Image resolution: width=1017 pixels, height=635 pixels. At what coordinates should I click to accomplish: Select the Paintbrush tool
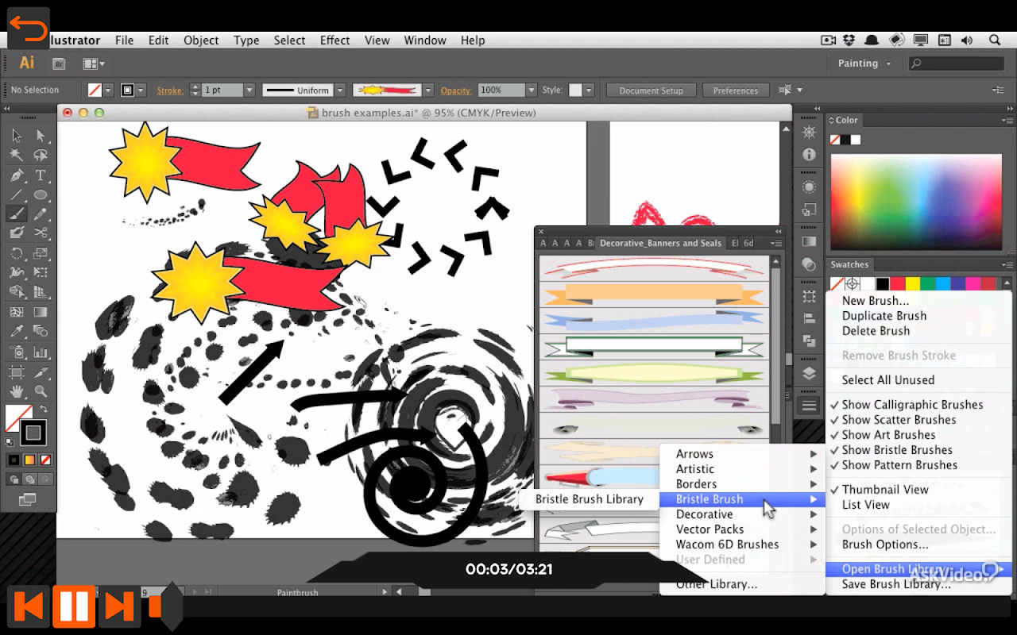(17, 214)
